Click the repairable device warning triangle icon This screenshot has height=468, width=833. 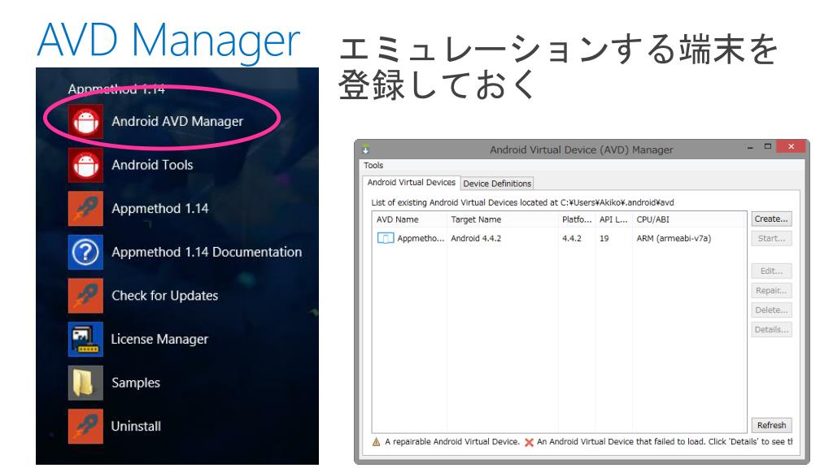(376, 442)
